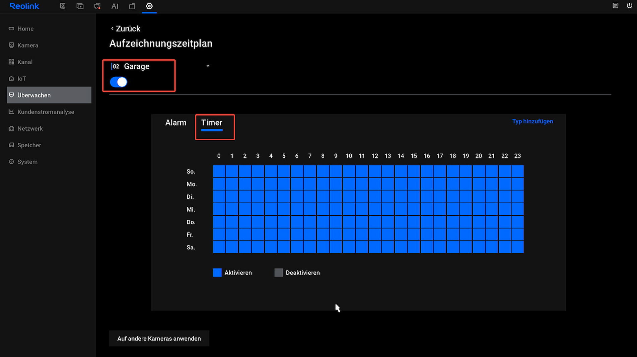Click the IoT house icon
The height and width of the screenshot is (357, 637).
click(x=11, y=78)
